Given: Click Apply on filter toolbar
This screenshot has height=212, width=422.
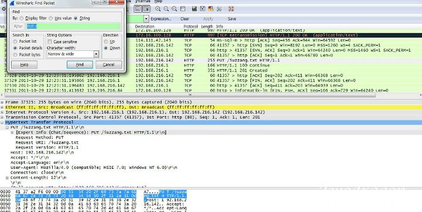Looking at the screenshot, I should pyautogui.click(x=208, y=19).
